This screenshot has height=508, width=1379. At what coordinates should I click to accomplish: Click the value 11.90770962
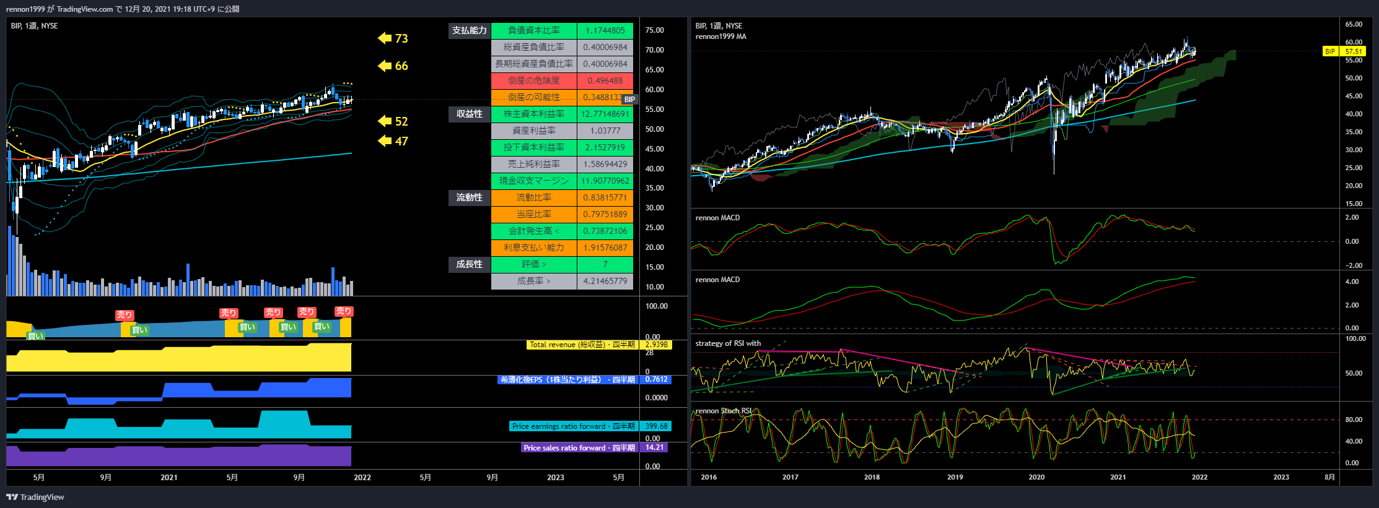(x=605, y=181)
